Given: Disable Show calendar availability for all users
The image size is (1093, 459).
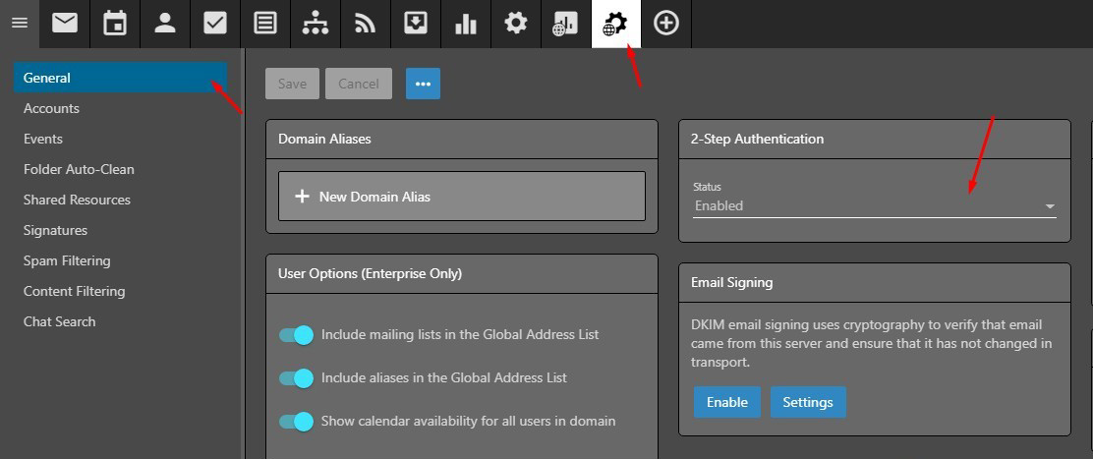Looking at the screenshot, I should pos(296,422).
